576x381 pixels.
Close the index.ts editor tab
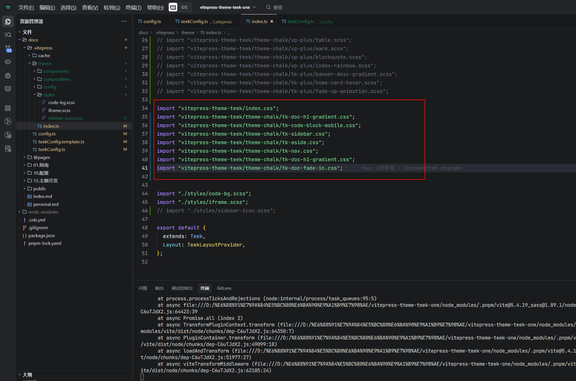tap(271, 21)
